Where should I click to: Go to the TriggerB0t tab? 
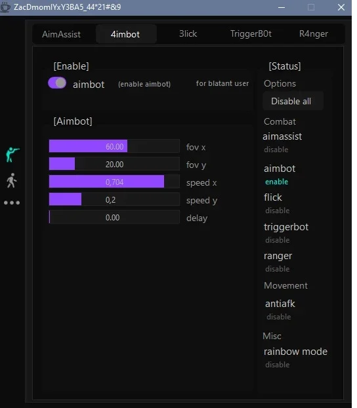251,33
